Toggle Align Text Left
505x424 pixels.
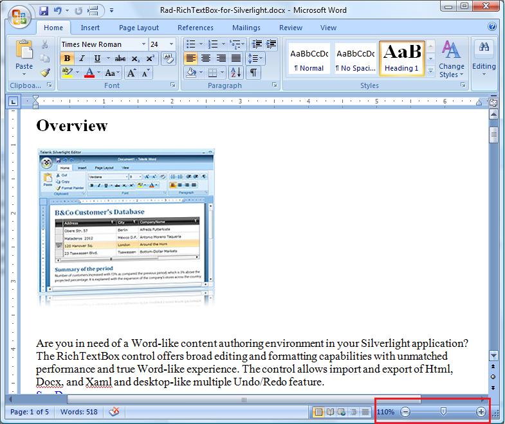coord(190,58)
